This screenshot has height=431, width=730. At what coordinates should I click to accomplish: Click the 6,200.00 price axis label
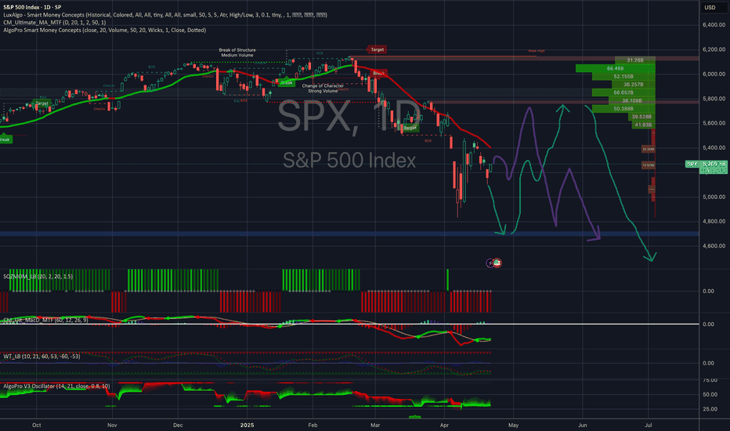coord(714,49)
